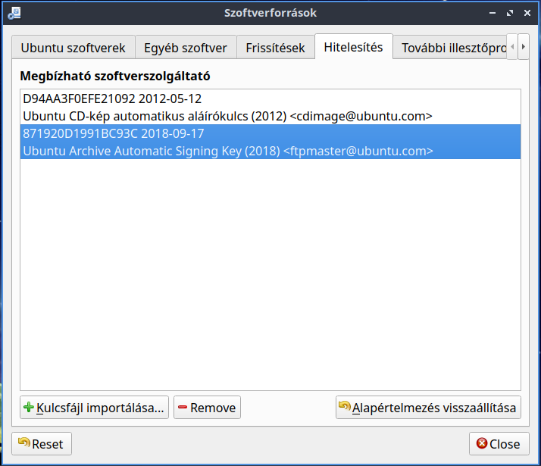541x466 pixels.
Task: Open the További illesztőprogramok tab
Action: click(x=449, y=48)
